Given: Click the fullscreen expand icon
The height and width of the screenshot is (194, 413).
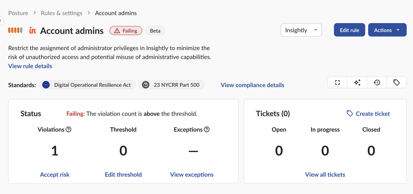Looking at the screenshot, I should tap(337, 83).
